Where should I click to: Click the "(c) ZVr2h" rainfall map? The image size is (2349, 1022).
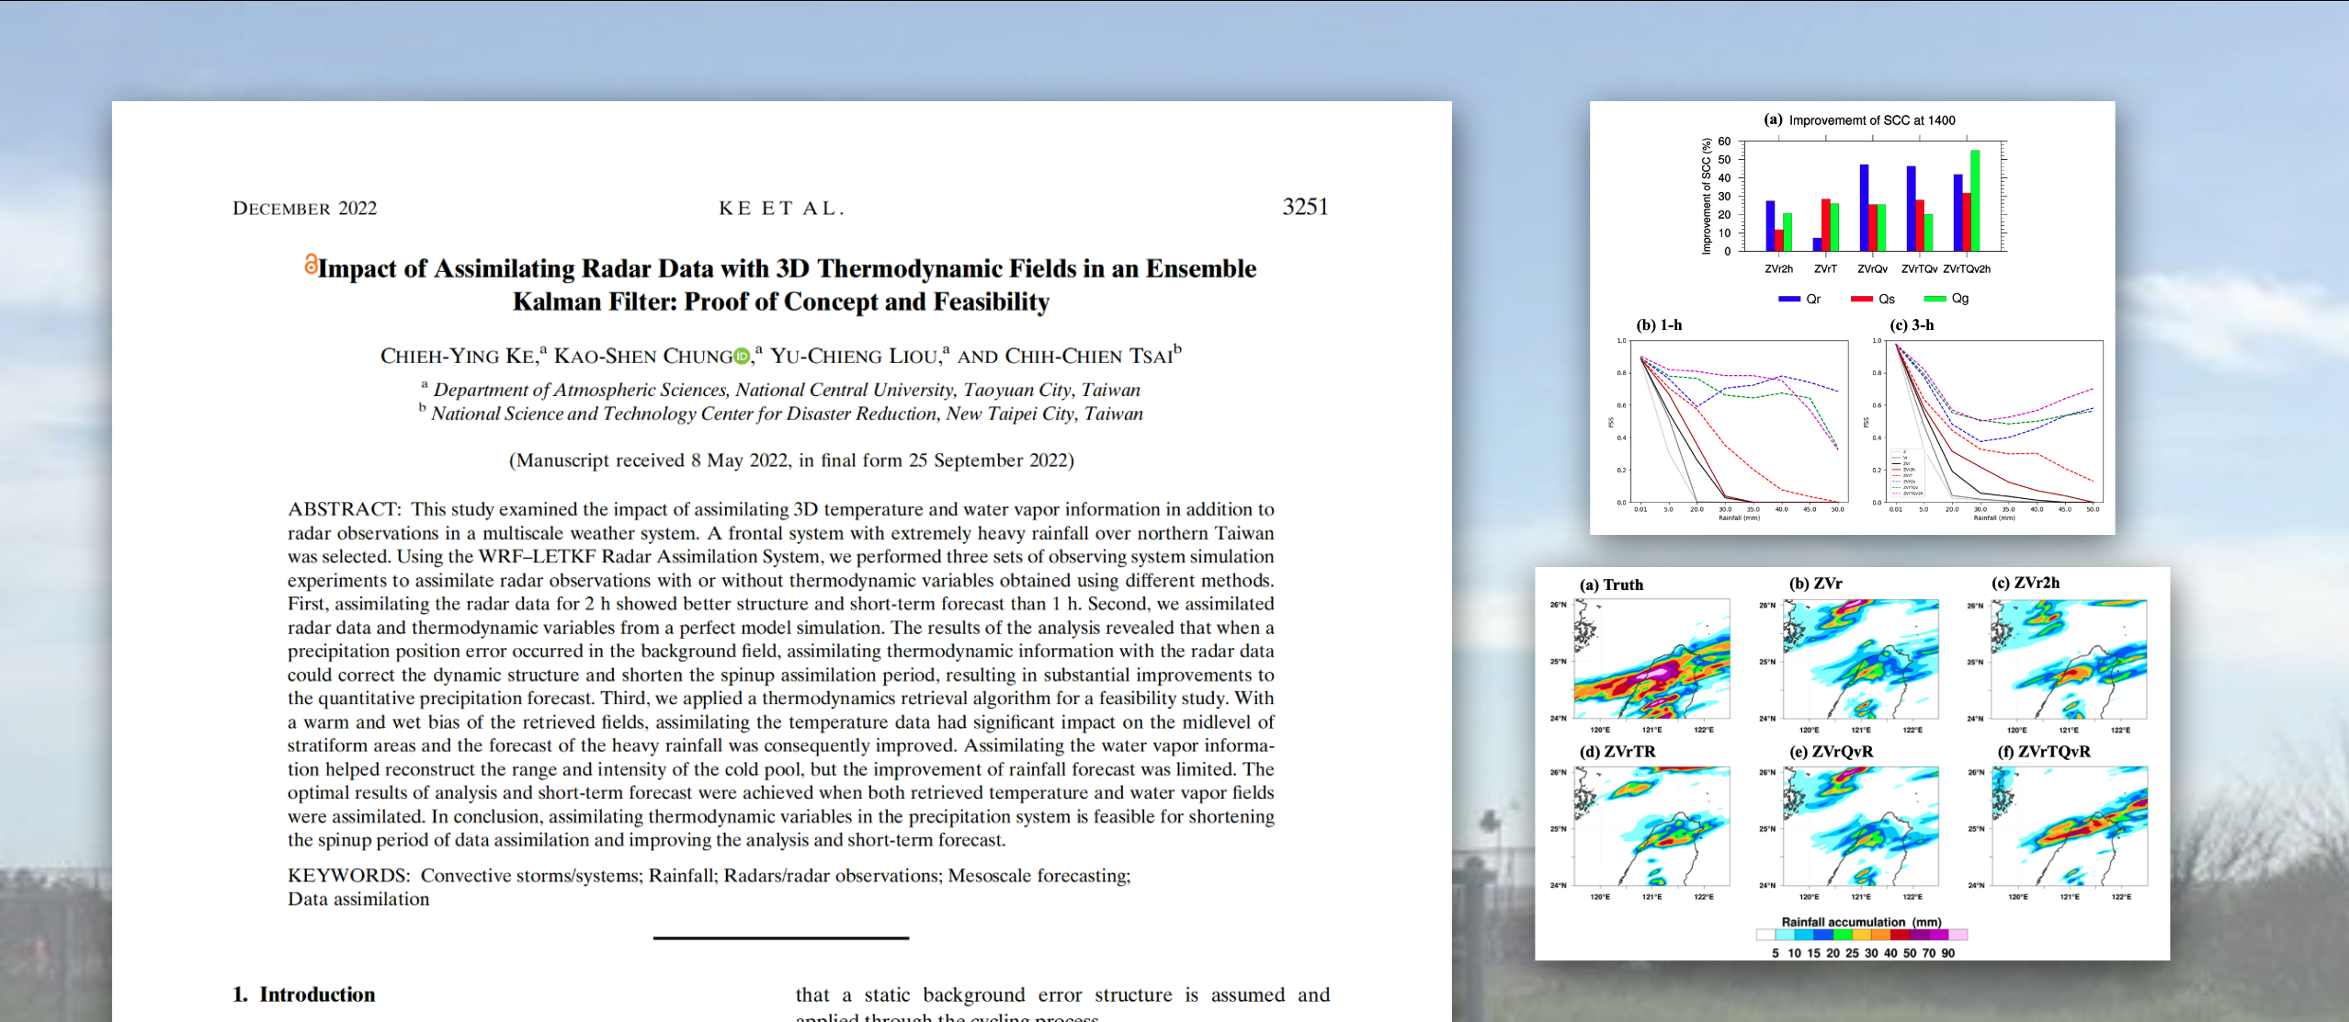[x=2069, y=659]
